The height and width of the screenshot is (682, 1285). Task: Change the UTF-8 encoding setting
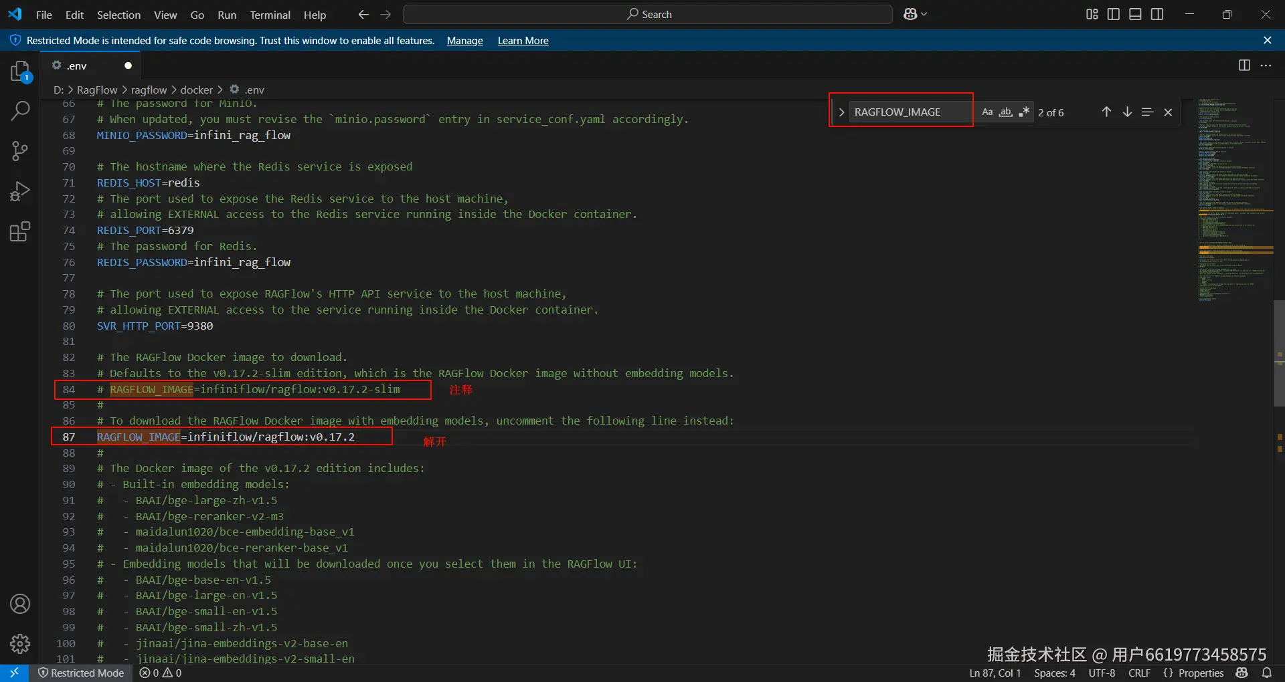coord(1102,673)
